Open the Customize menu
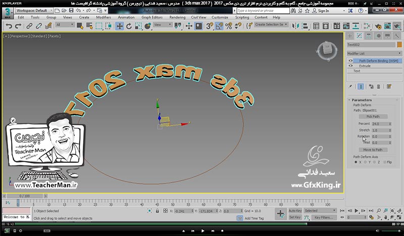The width and height of the screenshot is (404, 236). pyautogui.click(x=220, y=17)
